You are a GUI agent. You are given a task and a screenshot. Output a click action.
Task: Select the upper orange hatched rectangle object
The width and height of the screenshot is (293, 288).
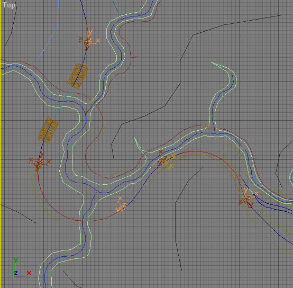point(78,76)
